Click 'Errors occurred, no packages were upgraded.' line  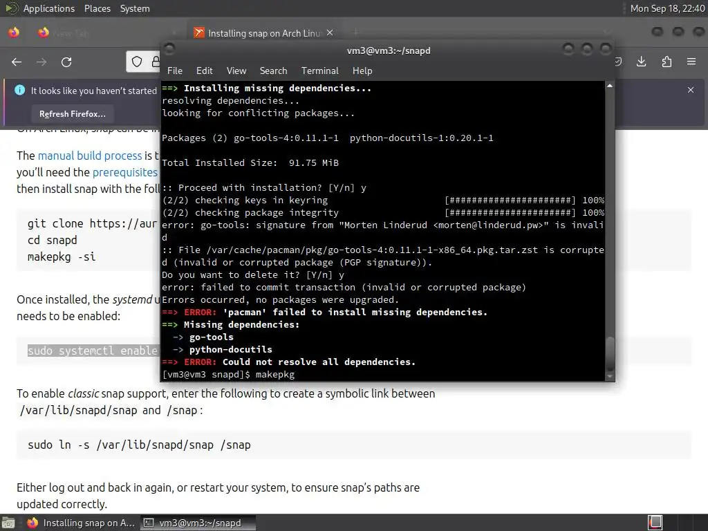coord(281,299)
